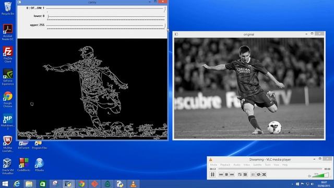Screen dimensions: 334x188
Task: Click the lower threshold trackbar
Action: pyautogui.click(x=106, y=17)
